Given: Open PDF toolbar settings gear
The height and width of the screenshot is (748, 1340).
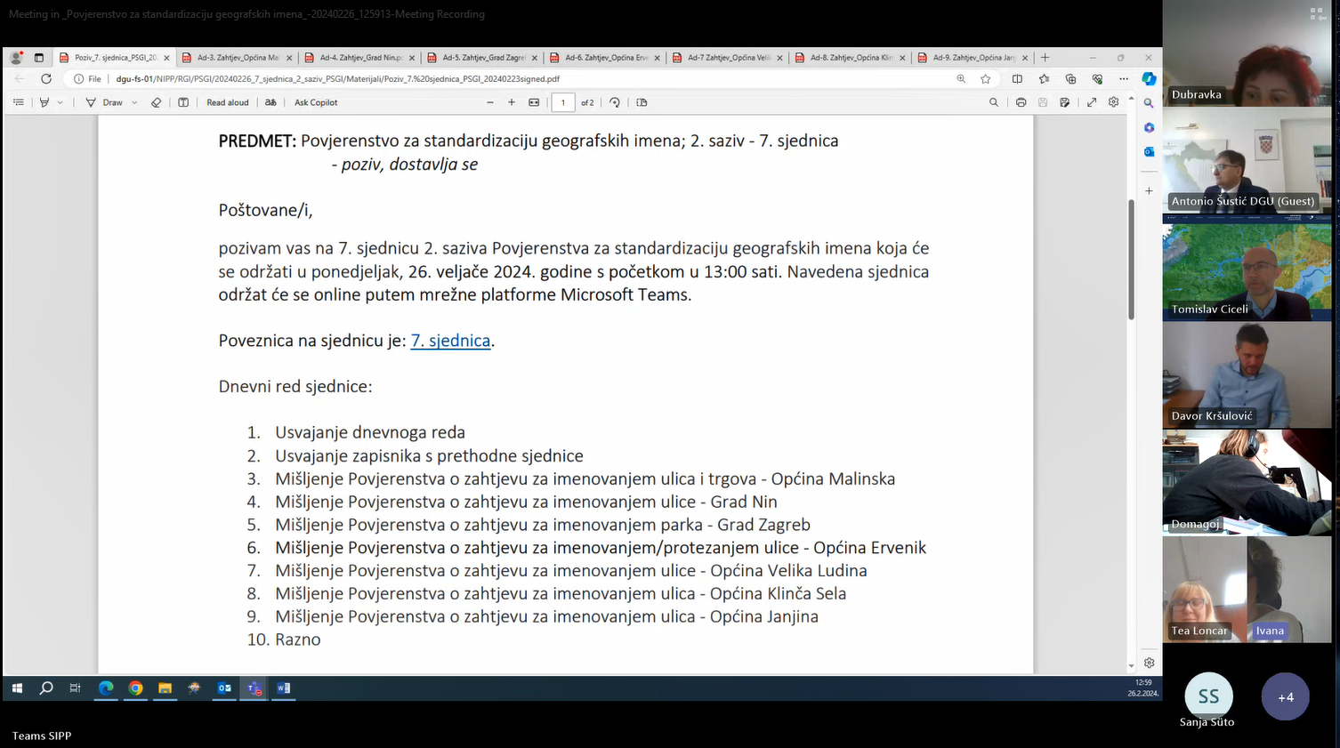Looking at the screenshot, I should (x=1114, y=102).
